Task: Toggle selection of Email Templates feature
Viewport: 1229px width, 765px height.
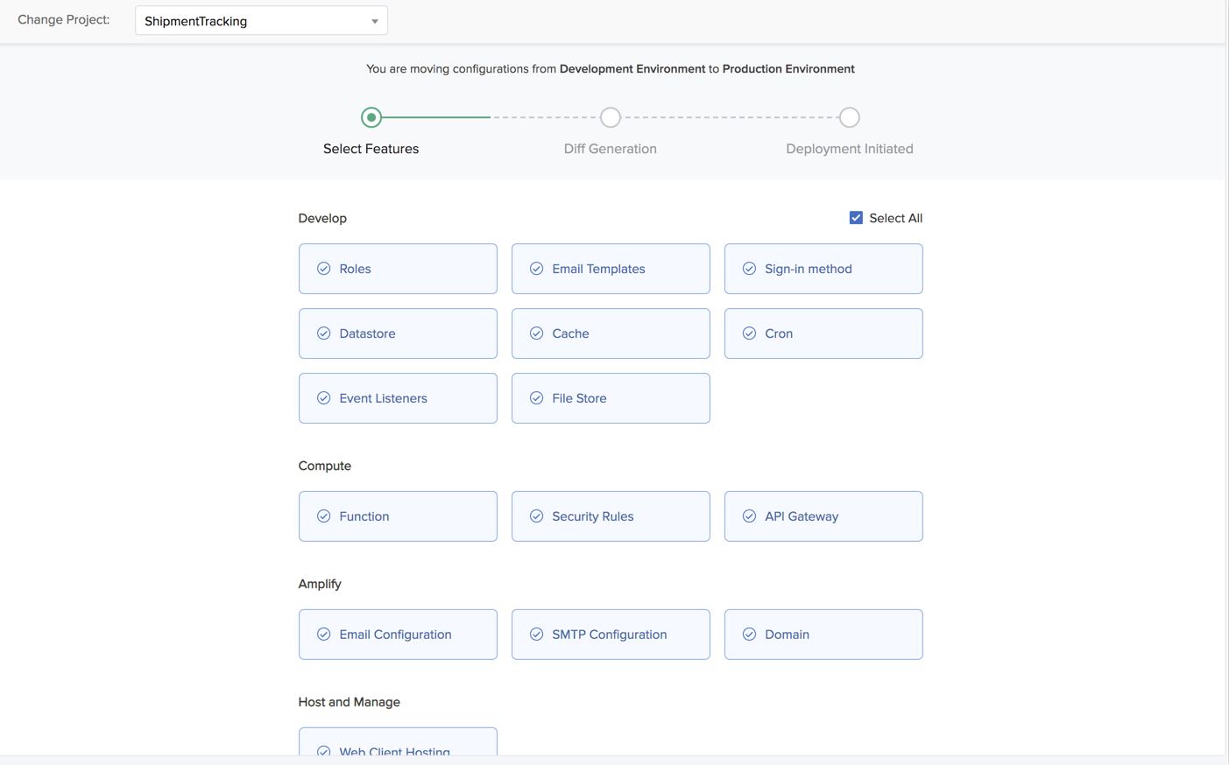Action: [x=611, y=269]
